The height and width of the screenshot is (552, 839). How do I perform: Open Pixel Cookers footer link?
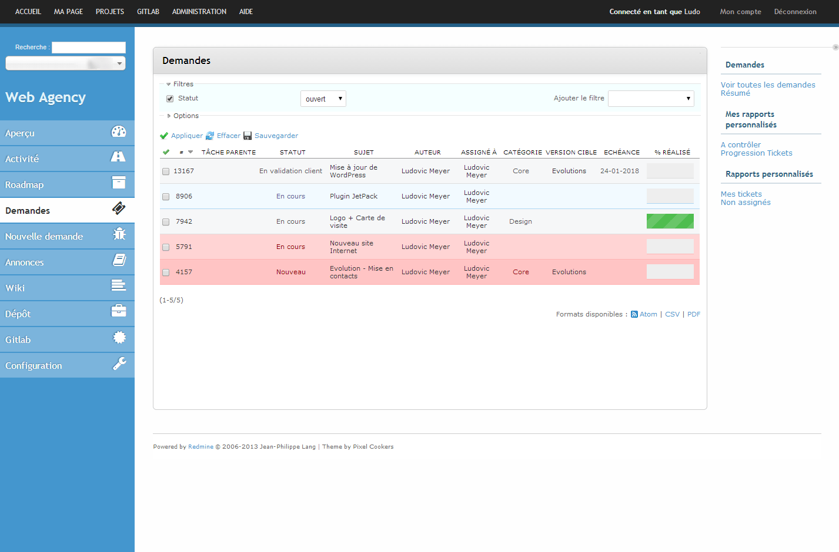(373, 447)
